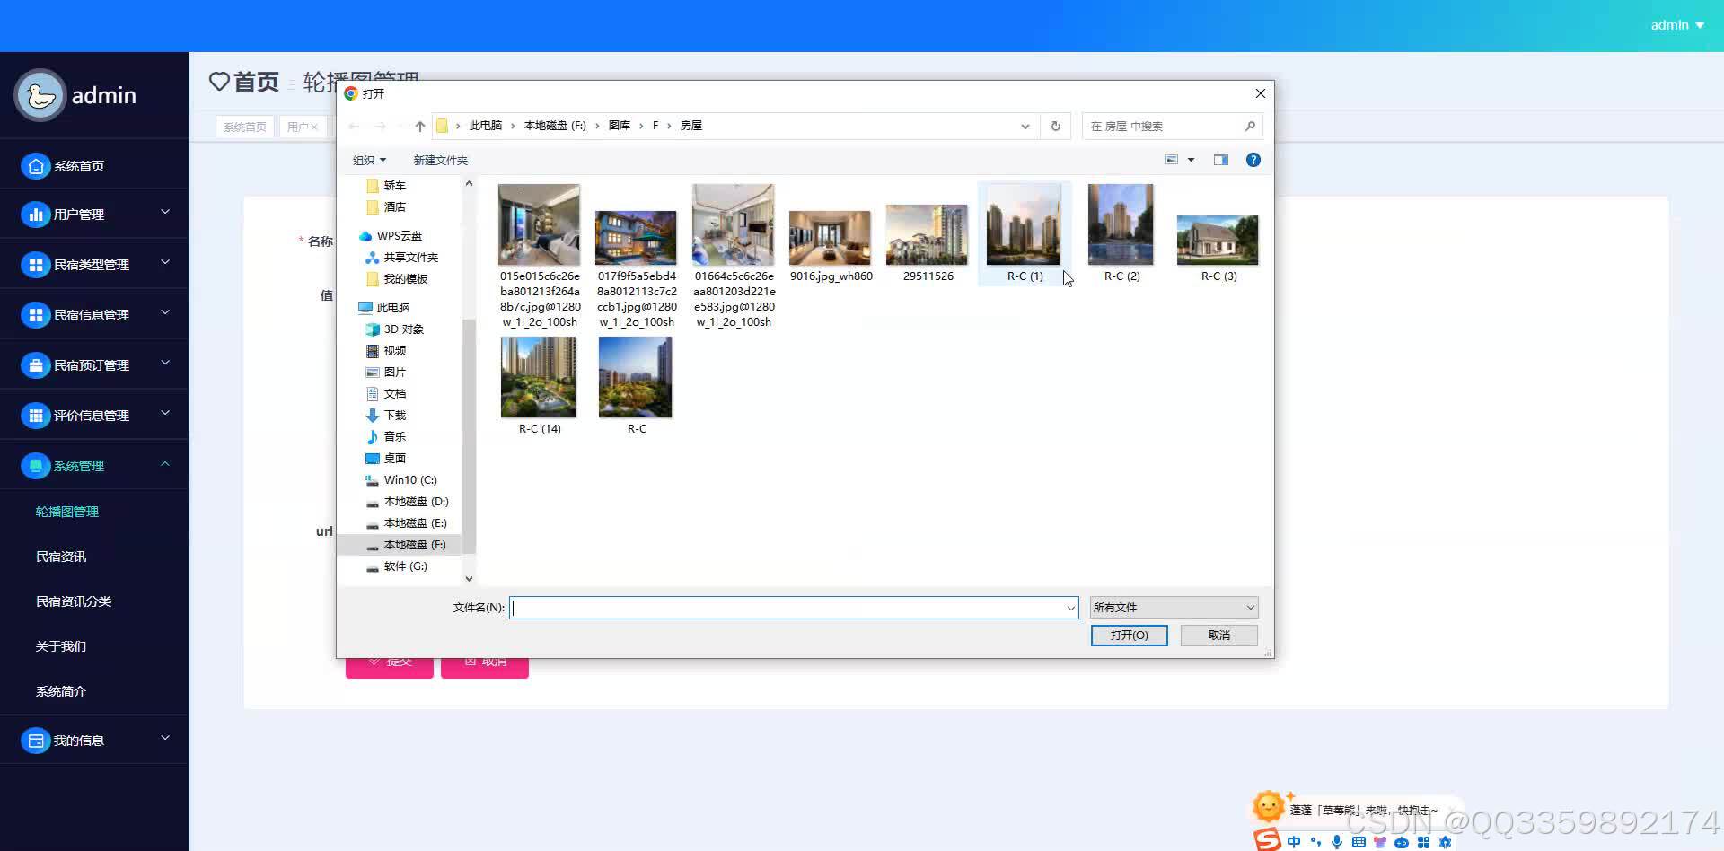Image resolution: width=1724 pixels, height=851 pixels.
Task: Click 本地磁盘 (F:) in the breadcrumb path
Action: pos(555,126)
